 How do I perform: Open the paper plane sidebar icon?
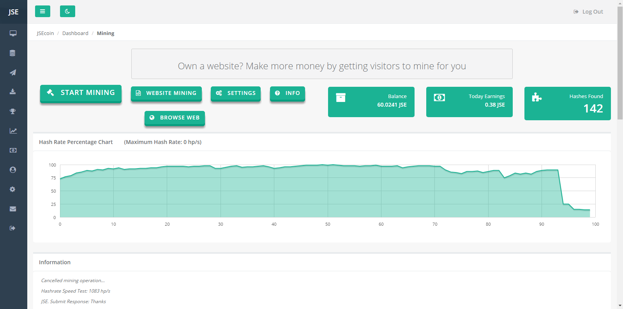coord(13,72)
